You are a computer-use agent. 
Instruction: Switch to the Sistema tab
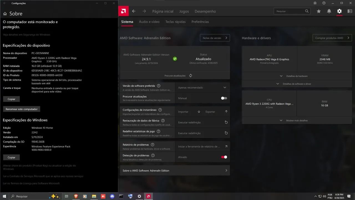127,22
